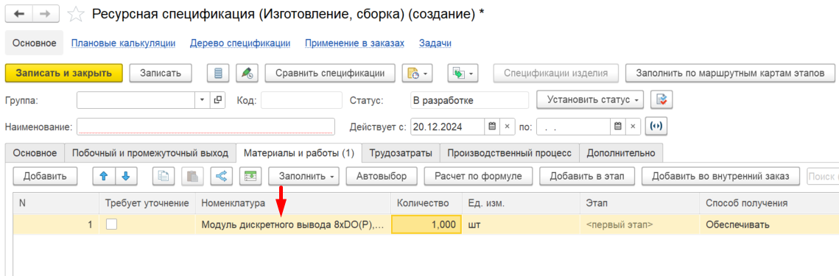This screenshot has height=276, width=839.
Task: Click the period interval (••) icon button
Action: coord(656,127)
